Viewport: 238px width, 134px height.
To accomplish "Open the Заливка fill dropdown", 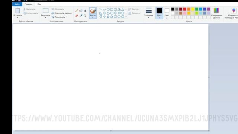I will point(135,13).
